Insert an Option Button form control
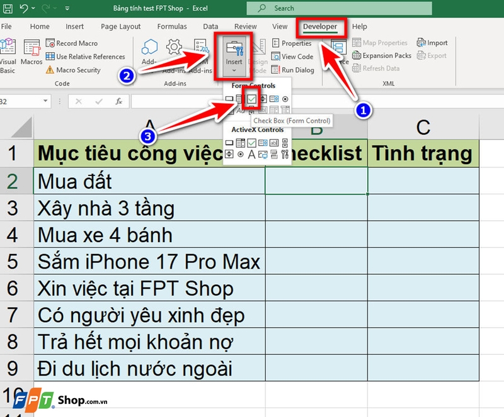 [285, 99]
